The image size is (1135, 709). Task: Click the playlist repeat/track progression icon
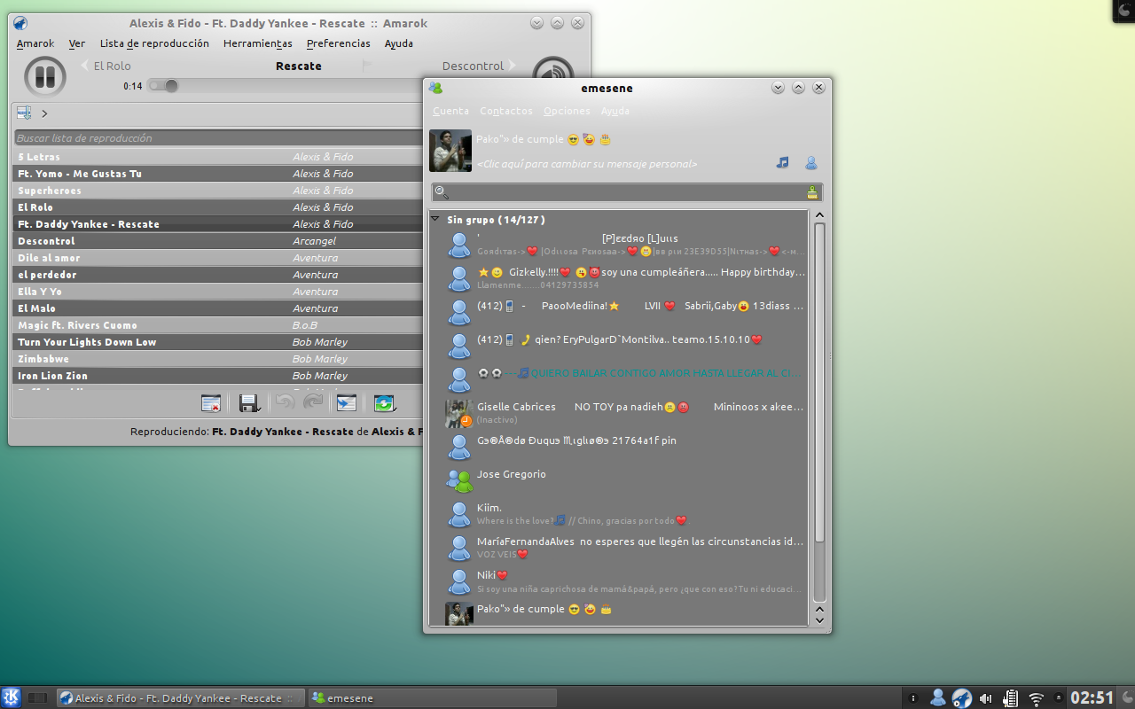click(384, 403)
